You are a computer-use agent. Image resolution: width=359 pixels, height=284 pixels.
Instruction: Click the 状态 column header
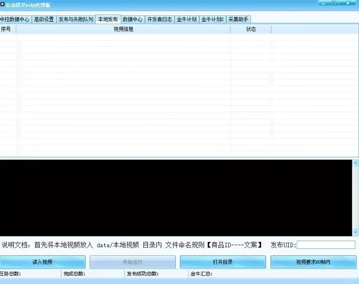[251, 29]
